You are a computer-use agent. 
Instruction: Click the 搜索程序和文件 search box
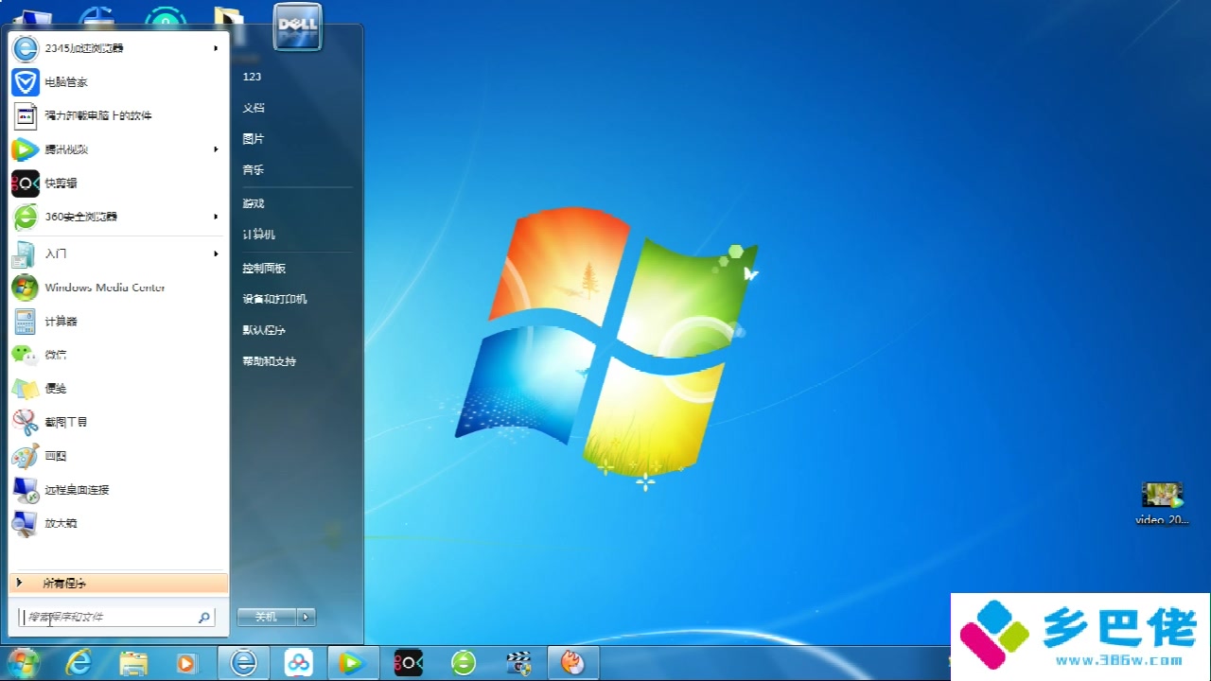[x=116, y=617]
